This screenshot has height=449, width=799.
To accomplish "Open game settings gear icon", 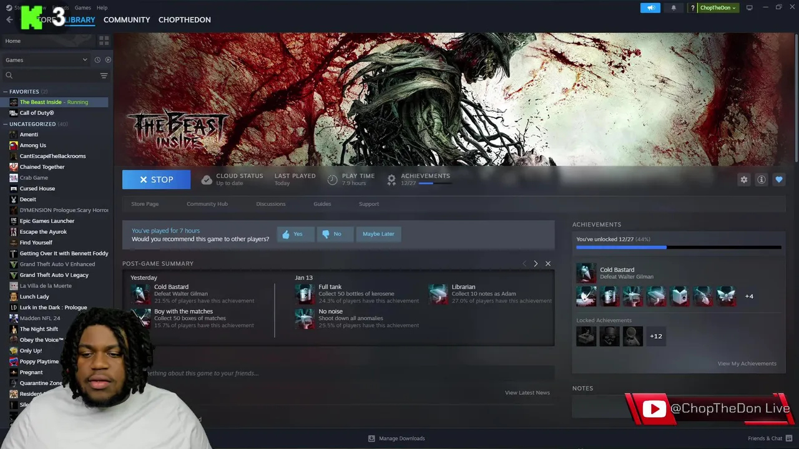I will tap(743, 180).
